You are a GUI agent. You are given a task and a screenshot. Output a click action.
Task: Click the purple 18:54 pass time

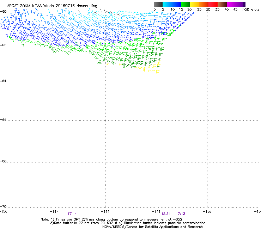click(x=166, y=214)
